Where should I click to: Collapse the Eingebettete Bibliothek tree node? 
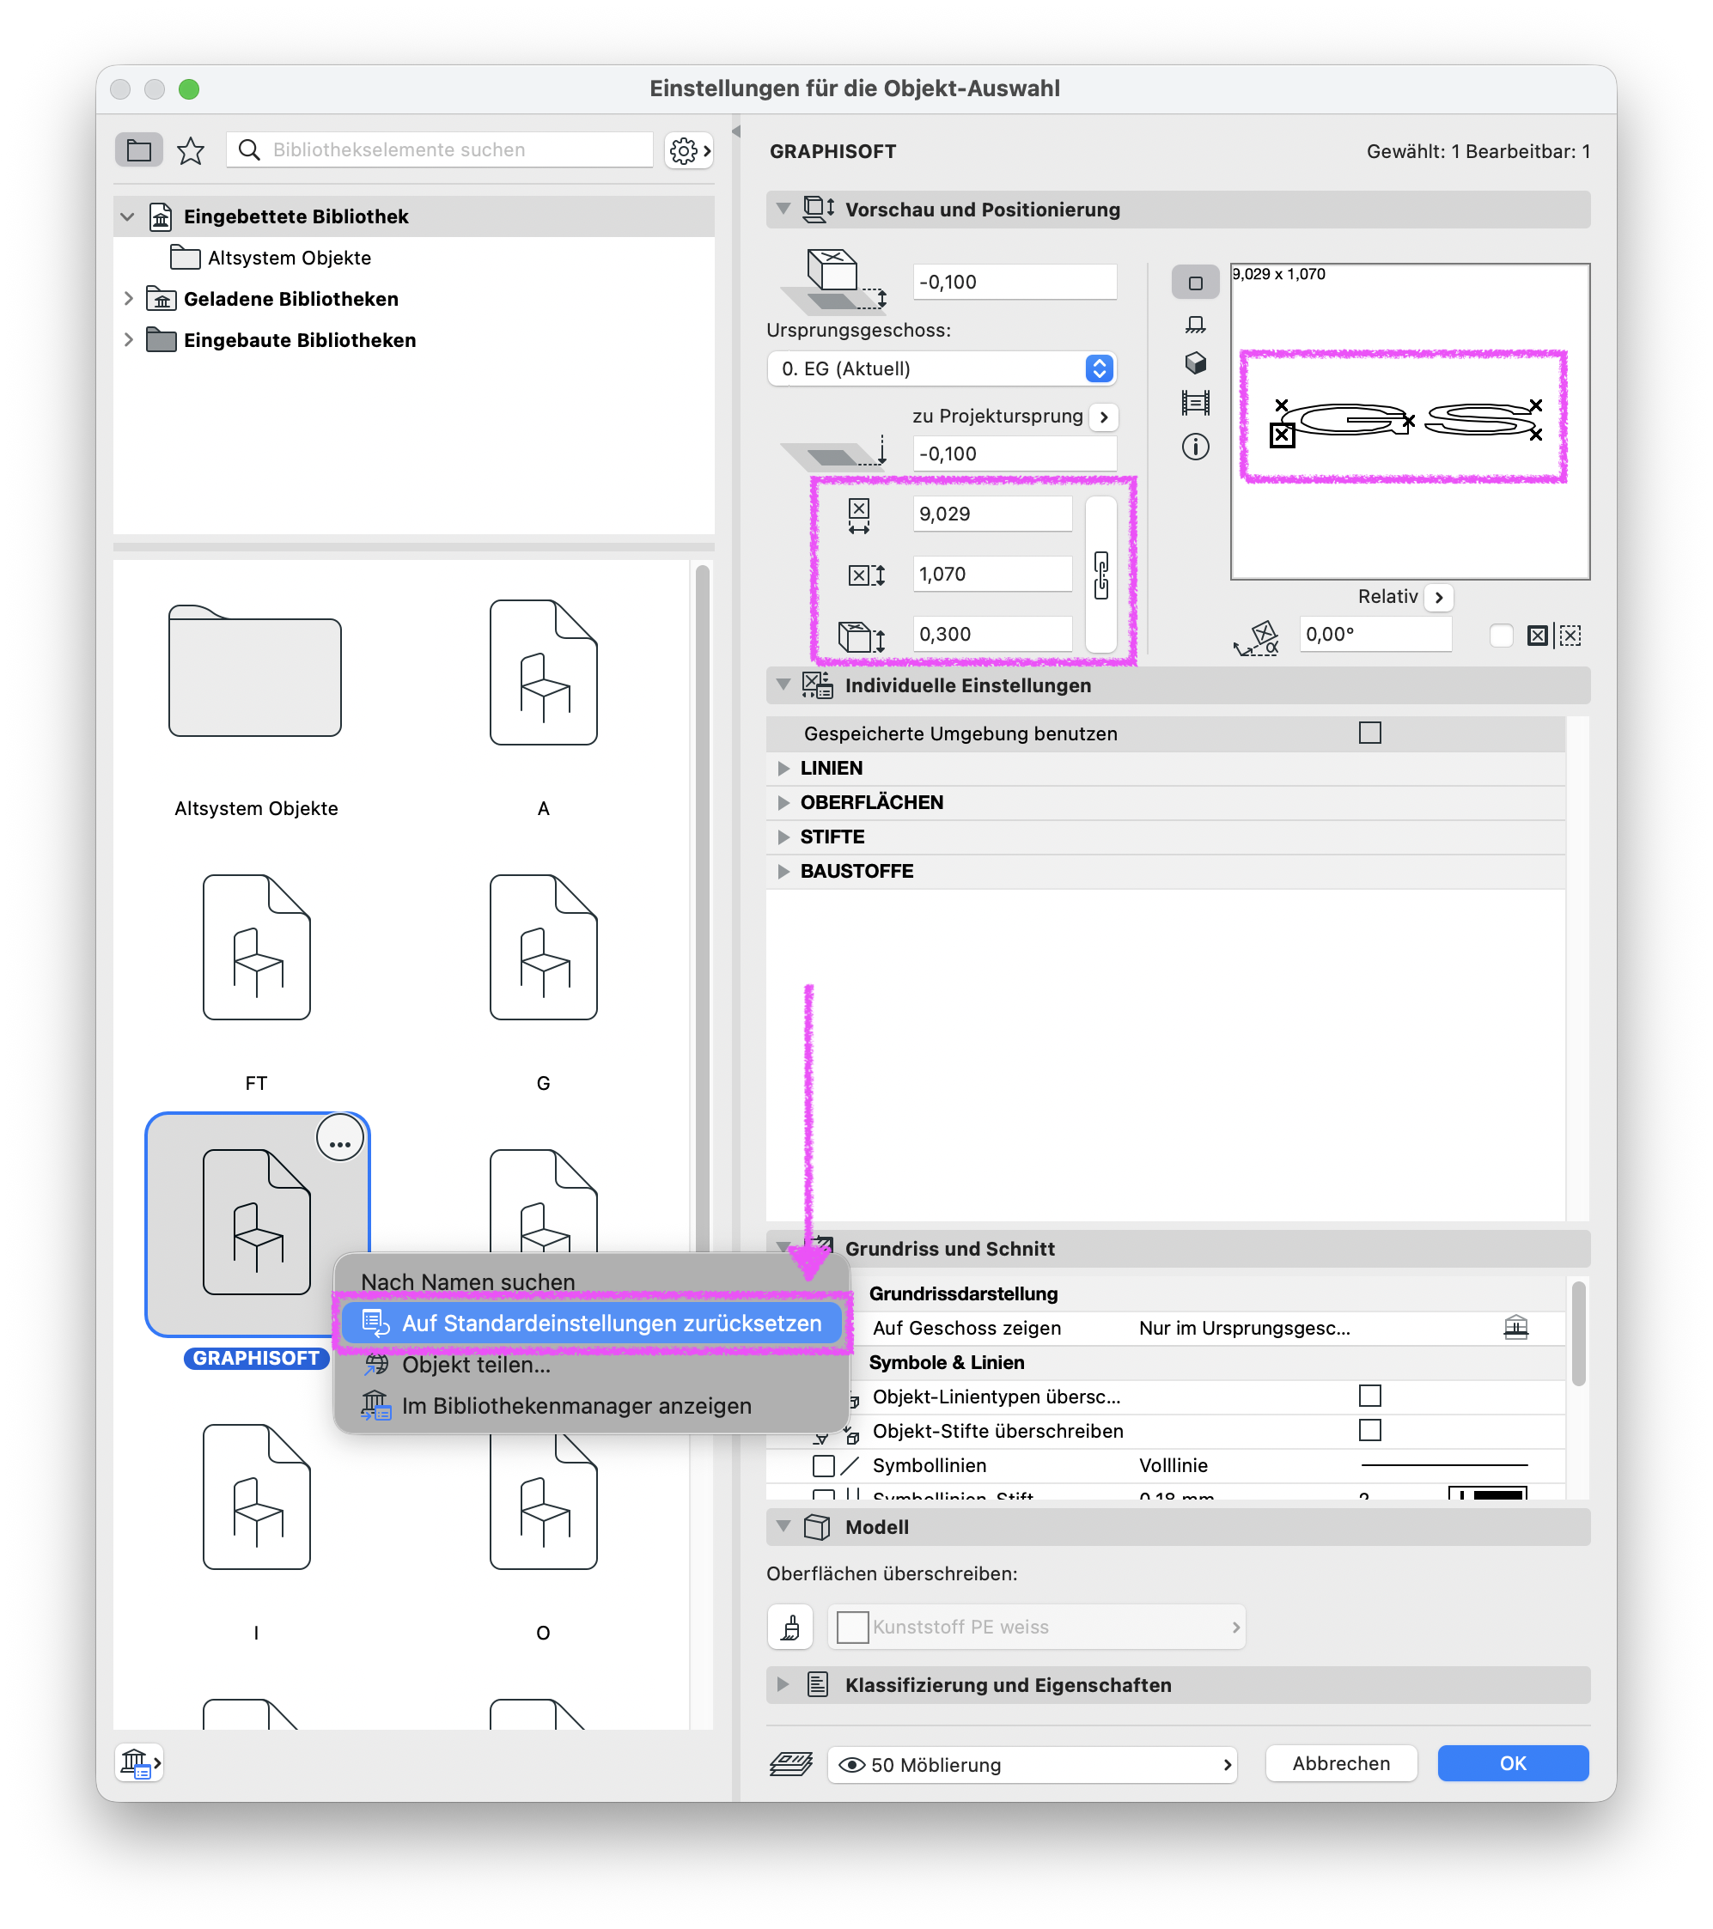(x=127, y=217)
